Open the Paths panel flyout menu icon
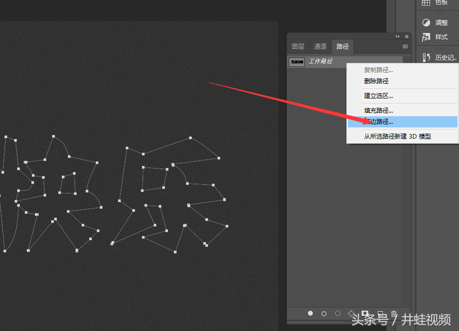Screen dimensions: 459x331 pos(405,47)
